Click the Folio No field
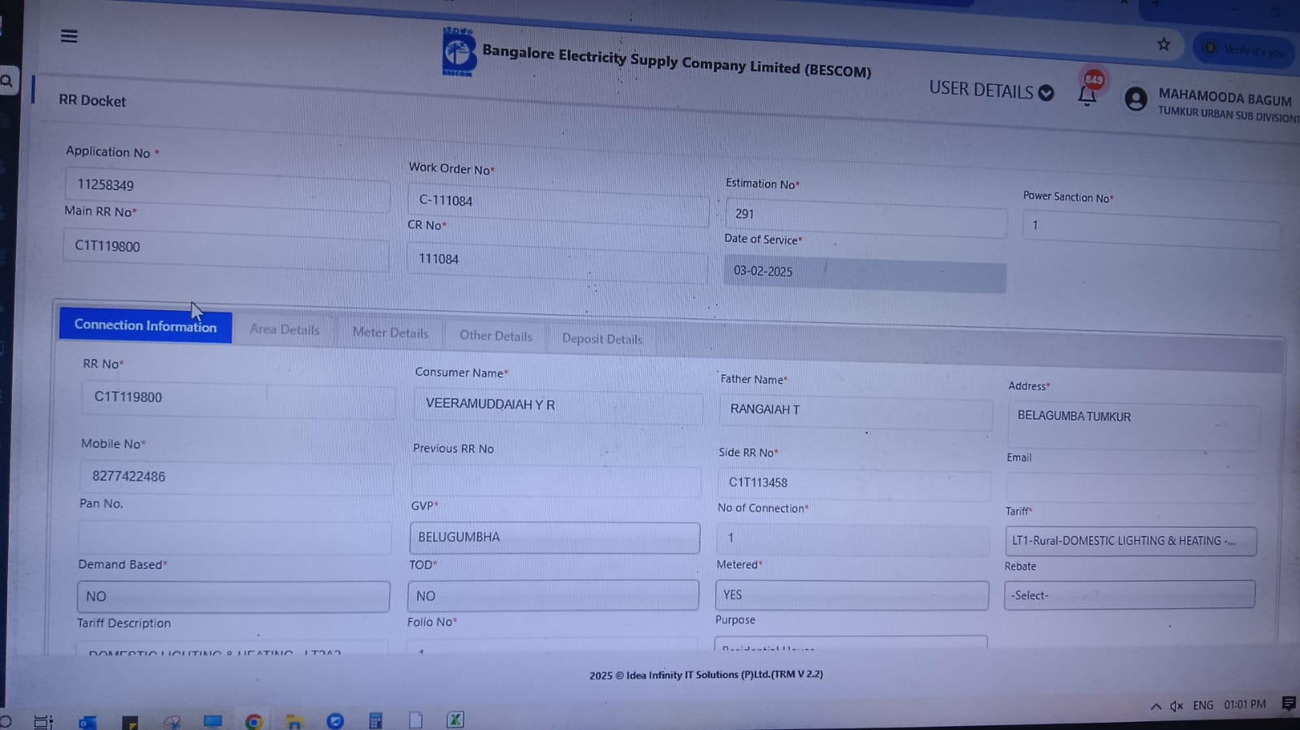The width and height of the screenshot is (1300, 730). (552, 646)
